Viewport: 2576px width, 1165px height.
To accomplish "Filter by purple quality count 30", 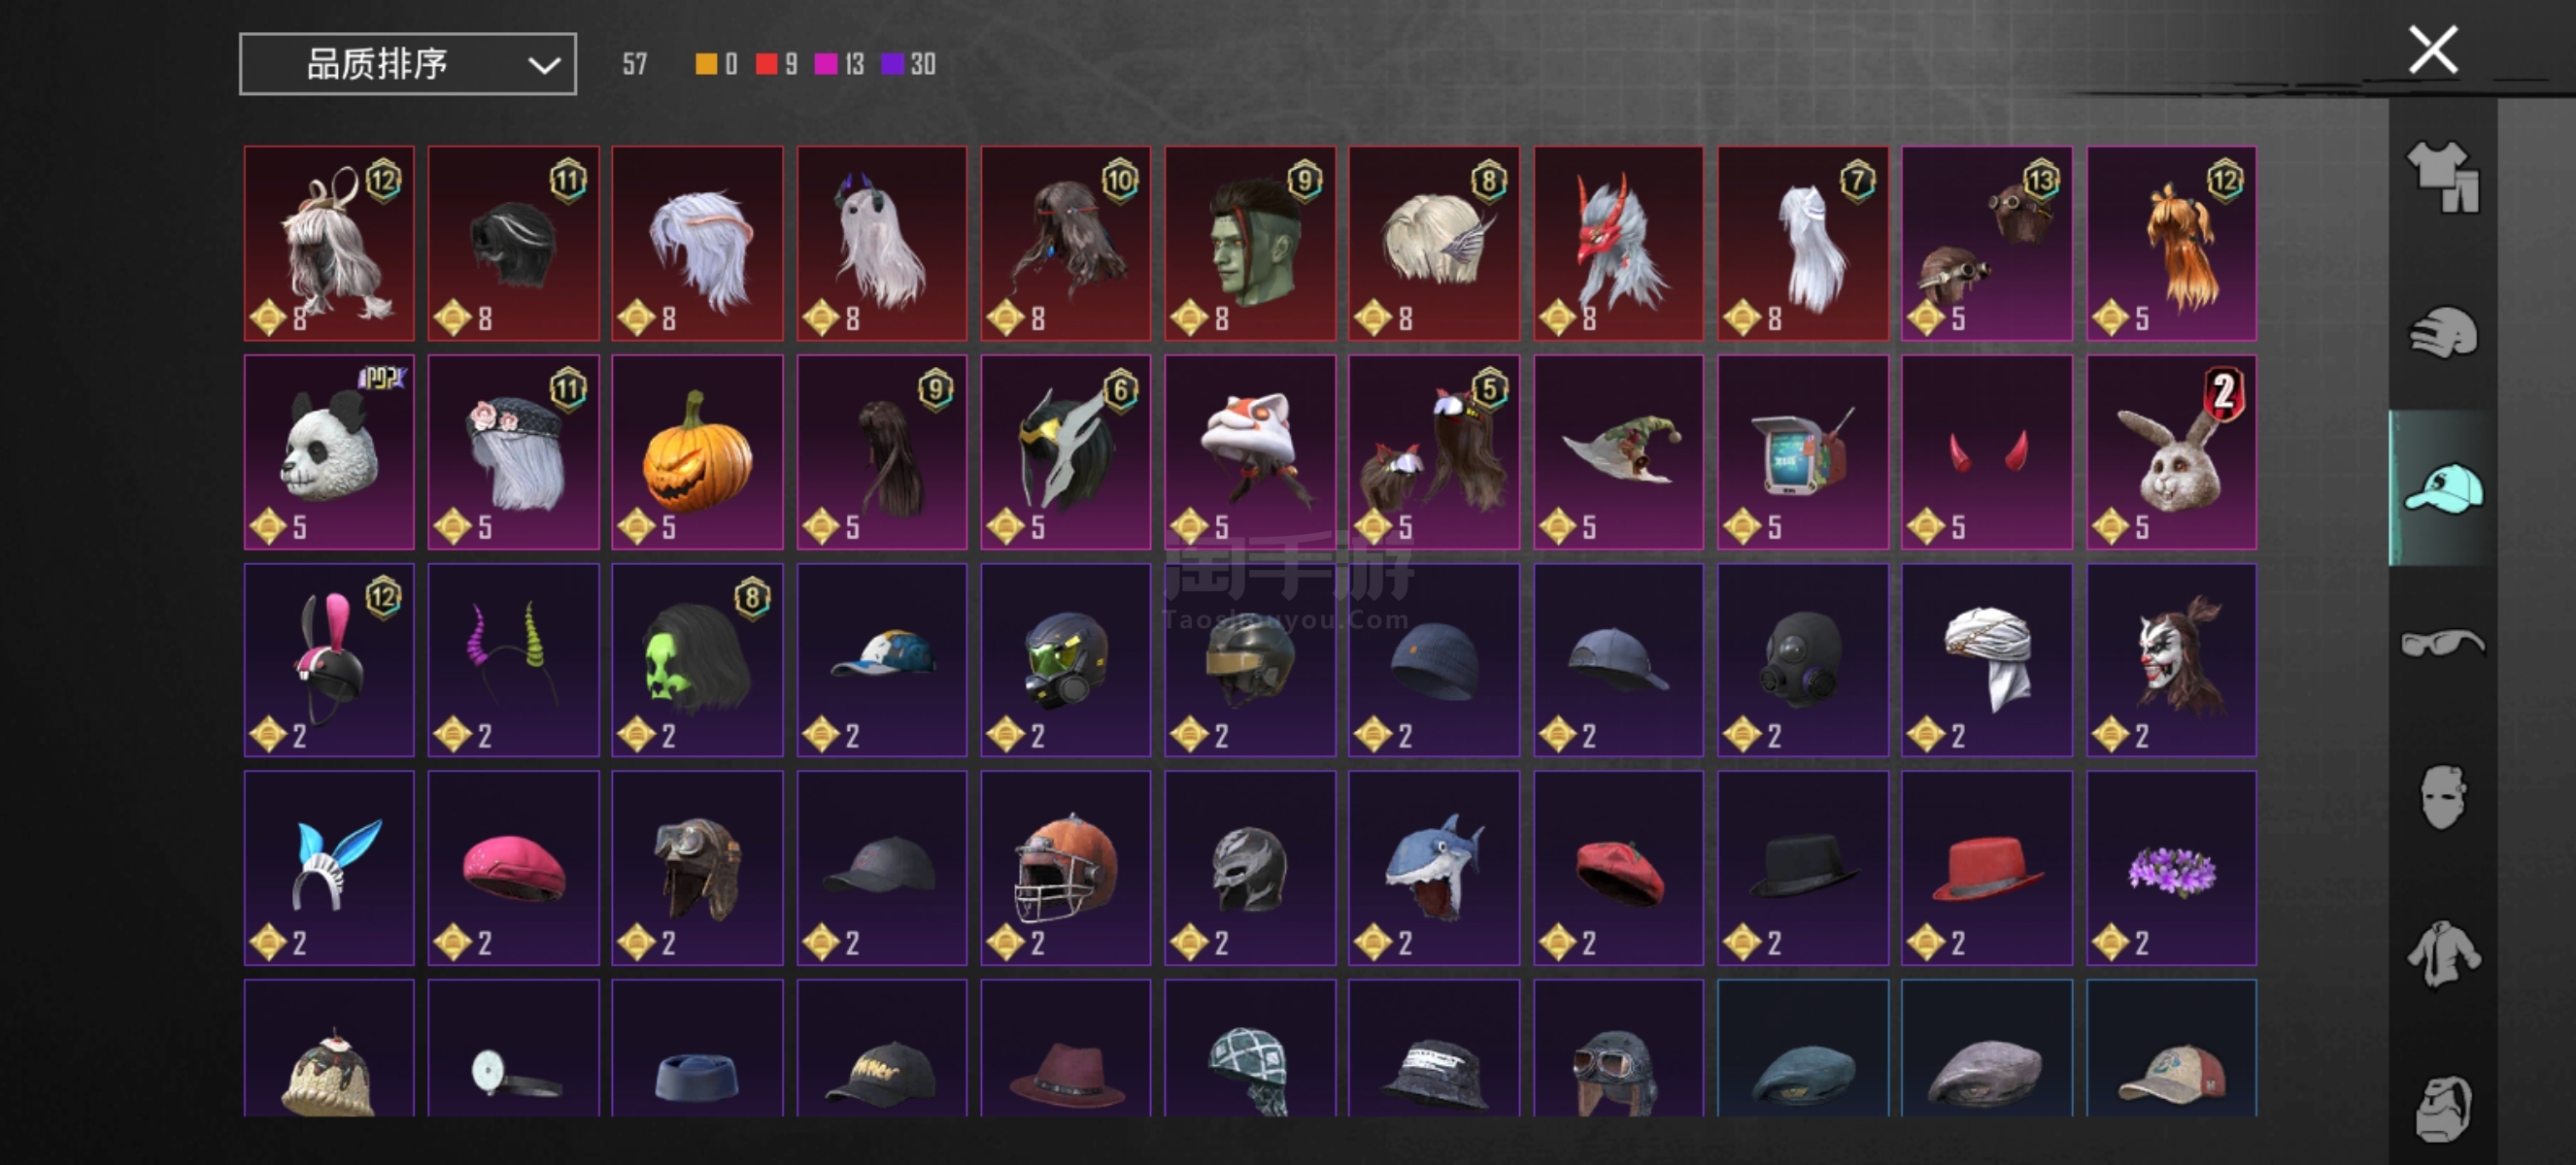I will (x=908, y=64).
